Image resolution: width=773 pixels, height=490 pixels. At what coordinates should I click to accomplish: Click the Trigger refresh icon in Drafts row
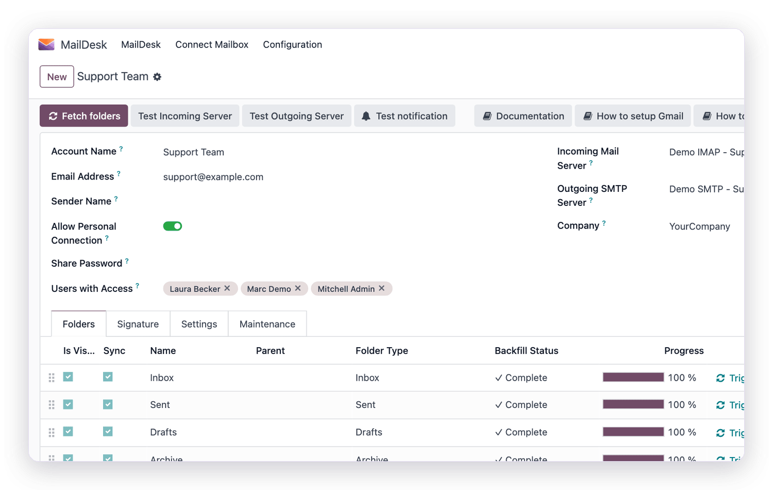[720, 433]
